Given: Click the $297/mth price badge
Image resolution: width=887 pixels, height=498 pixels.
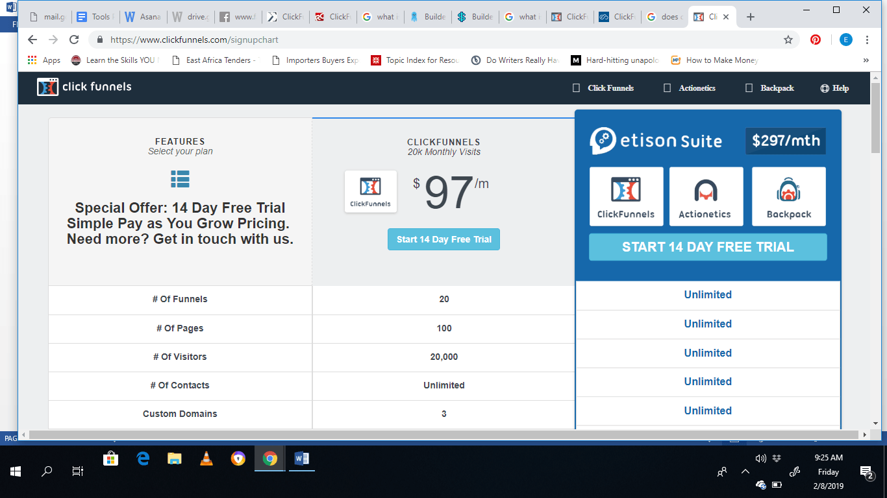Looking at the screenshot, I should click(x=786, y=141).
